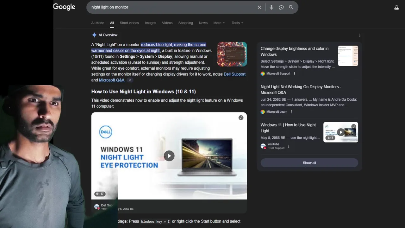
Task: Click Microsoft Support result page thumbnail
Action: pyautogui.click(x=348, y=56)
